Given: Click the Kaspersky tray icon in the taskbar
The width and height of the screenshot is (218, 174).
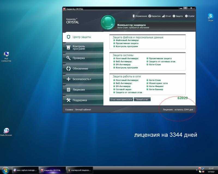Looking at the screenshot, I should (200, 169).
